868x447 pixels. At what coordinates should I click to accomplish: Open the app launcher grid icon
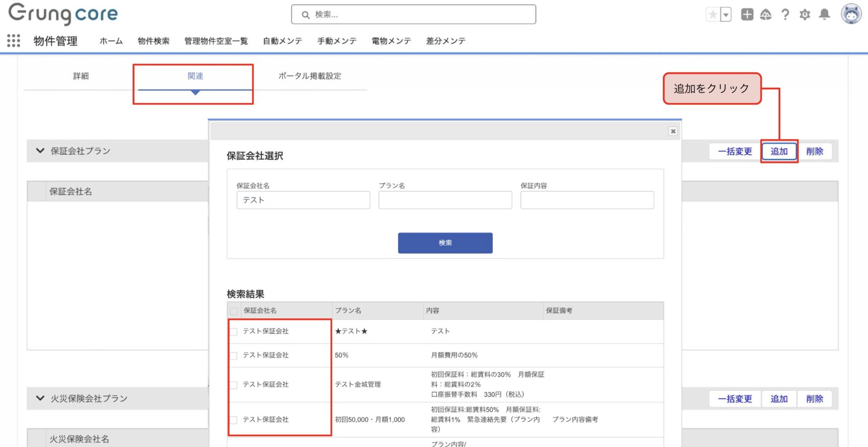(14, 41)
